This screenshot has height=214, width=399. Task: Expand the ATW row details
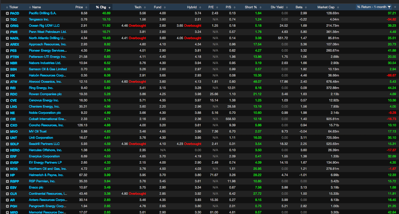7,82
